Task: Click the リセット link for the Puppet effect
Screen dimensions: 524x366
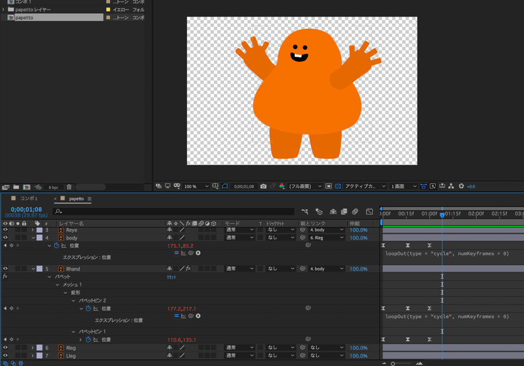Action: pos(172,277)
